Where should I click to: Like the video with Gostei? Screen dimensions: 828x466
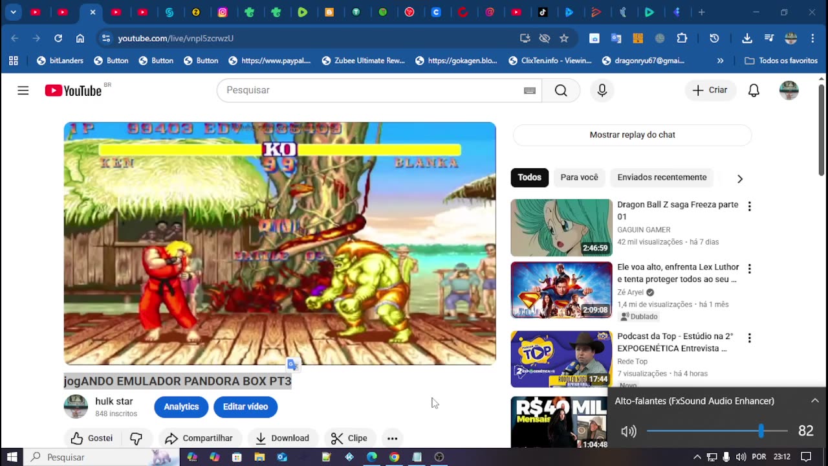tap(91, 438)
